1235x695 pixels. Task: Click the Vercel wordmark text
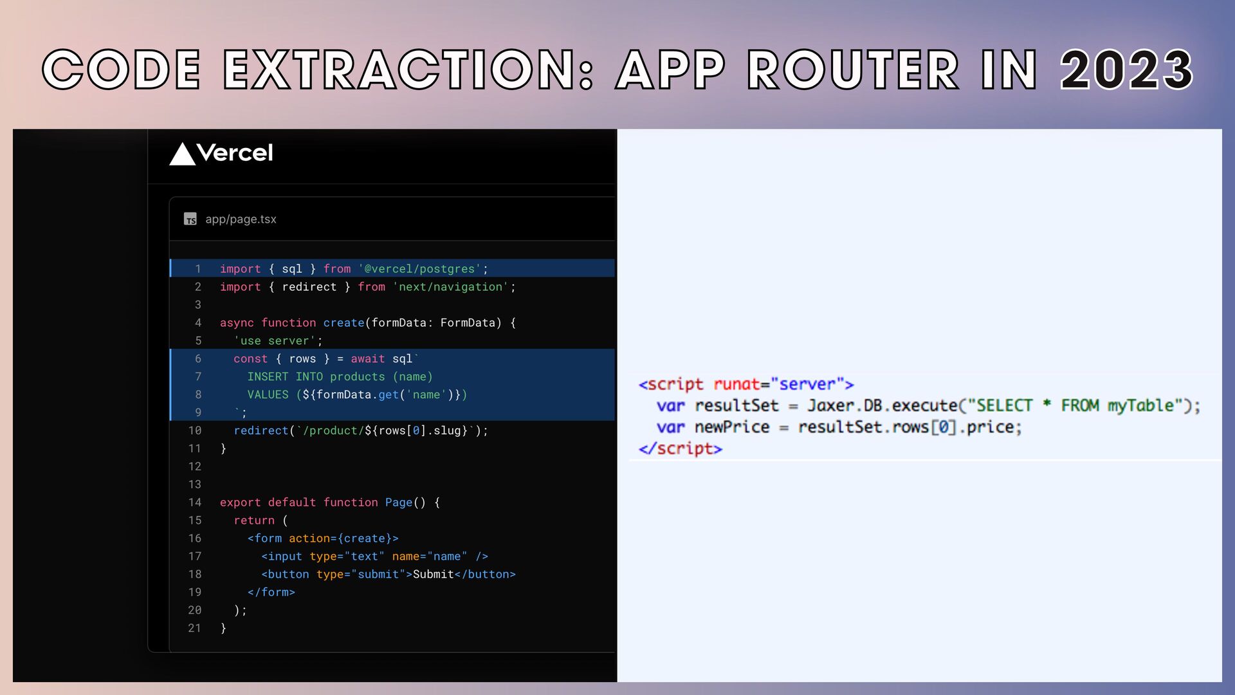235,153
